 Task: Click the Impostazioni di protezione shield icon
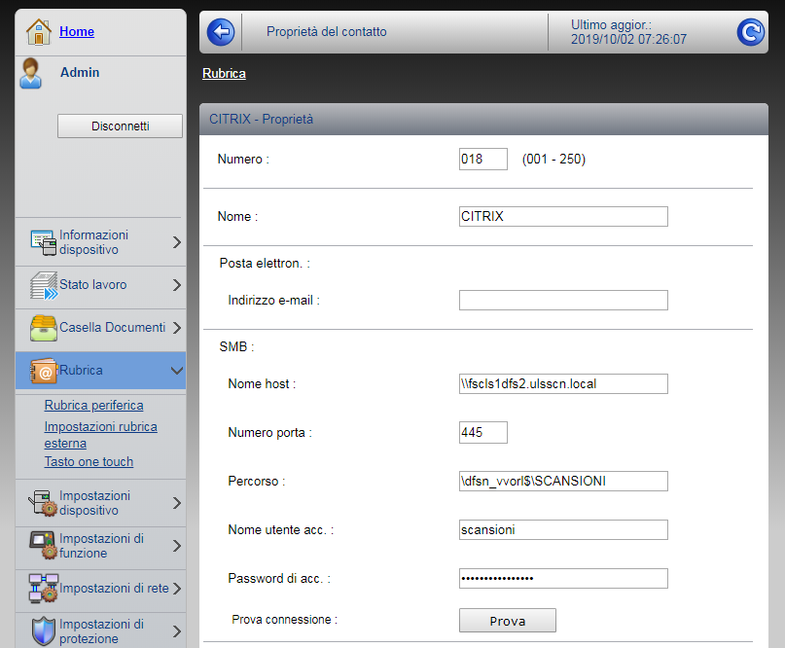pos(44,631)
